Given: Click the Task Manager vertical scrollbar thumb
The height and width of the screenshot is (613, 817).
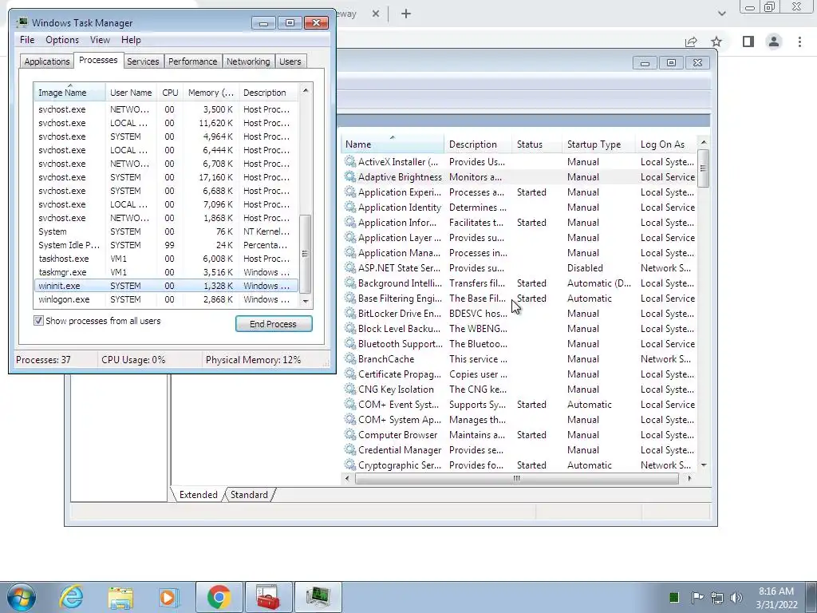Looking at the screenshot, I should 306,254.
